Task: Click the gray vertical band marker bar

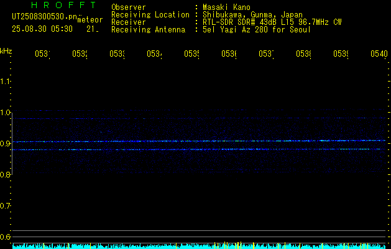Action: point(12,144)
